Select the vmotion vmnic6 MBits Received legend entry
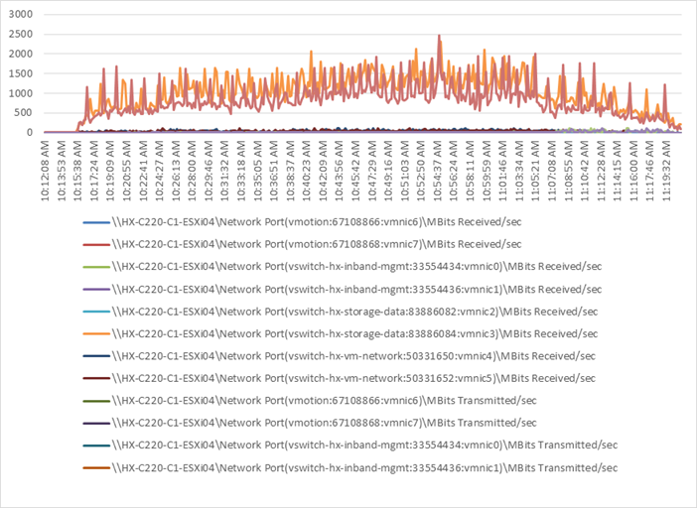This screenshot has width=697, height=508. pos(302,221)
